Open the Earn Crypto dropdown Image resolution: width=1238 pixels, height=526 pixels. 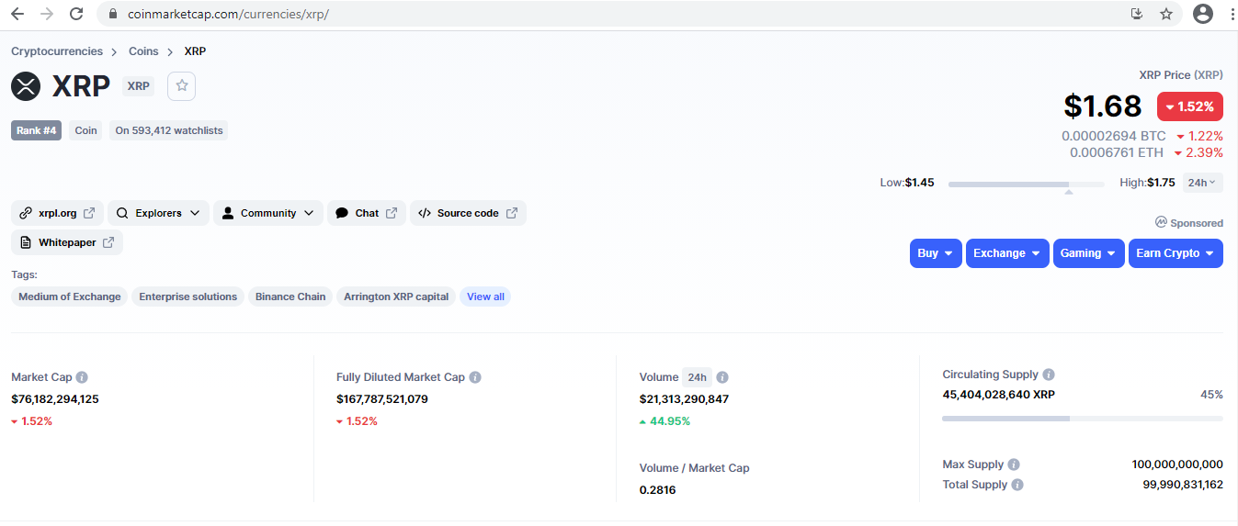coord(1176,253)
